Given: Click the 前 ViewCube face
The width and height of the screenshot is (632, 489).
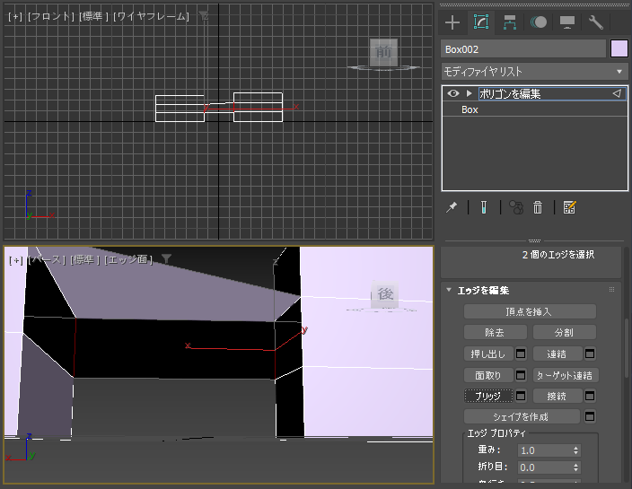Looking at the screenshot, I should (383, 51).
